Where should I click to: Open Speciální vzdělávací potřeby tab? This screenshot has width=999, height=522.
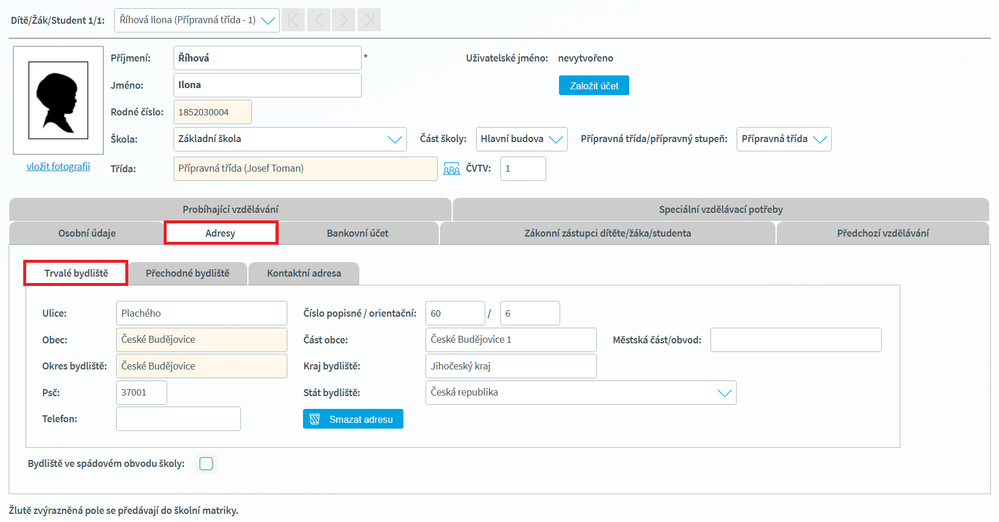click(x=720, y=209)
